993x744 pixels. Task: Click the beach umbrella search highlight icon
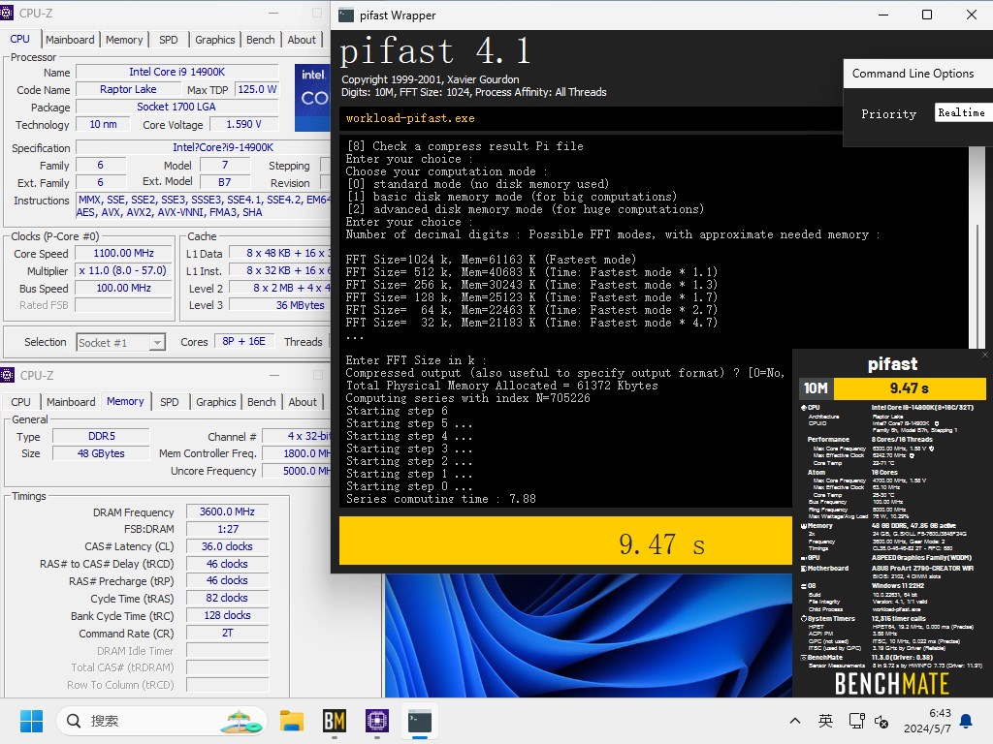(241, 721)
